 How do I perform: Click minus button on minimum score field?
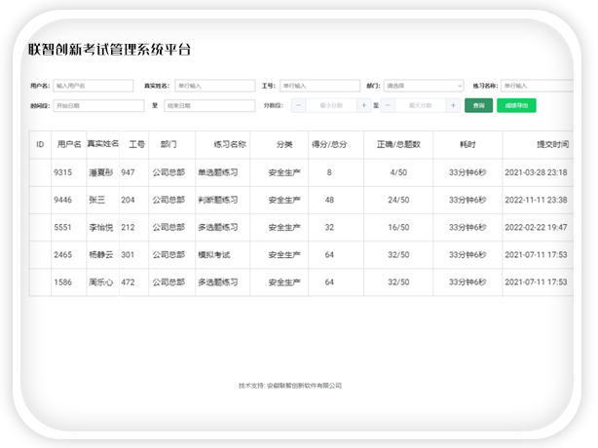click(299, 105)
